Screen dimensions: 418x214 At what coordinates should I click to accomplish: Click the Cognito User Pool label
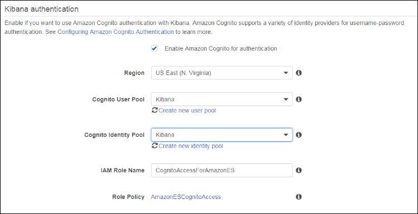point(118,99)
